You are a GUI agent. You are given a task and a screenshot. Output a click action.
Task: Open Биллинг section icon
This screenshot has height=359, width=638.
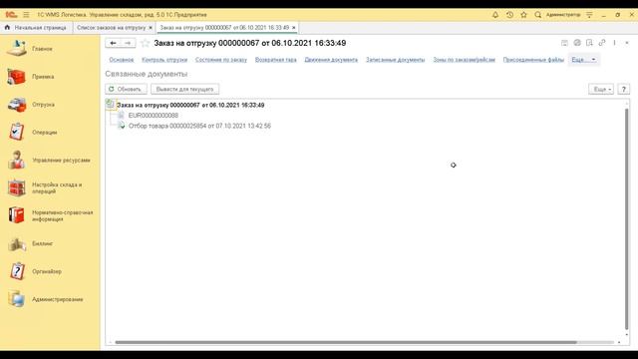[x=17, y=243]
